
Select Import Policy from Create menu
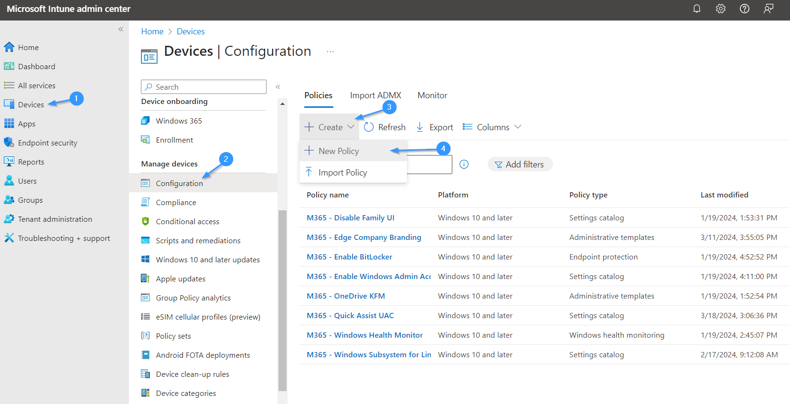[x=353, y=172]
